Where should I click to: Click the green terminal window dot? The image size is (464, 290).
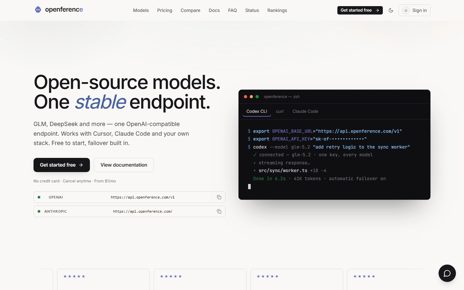tap(257, 97)
